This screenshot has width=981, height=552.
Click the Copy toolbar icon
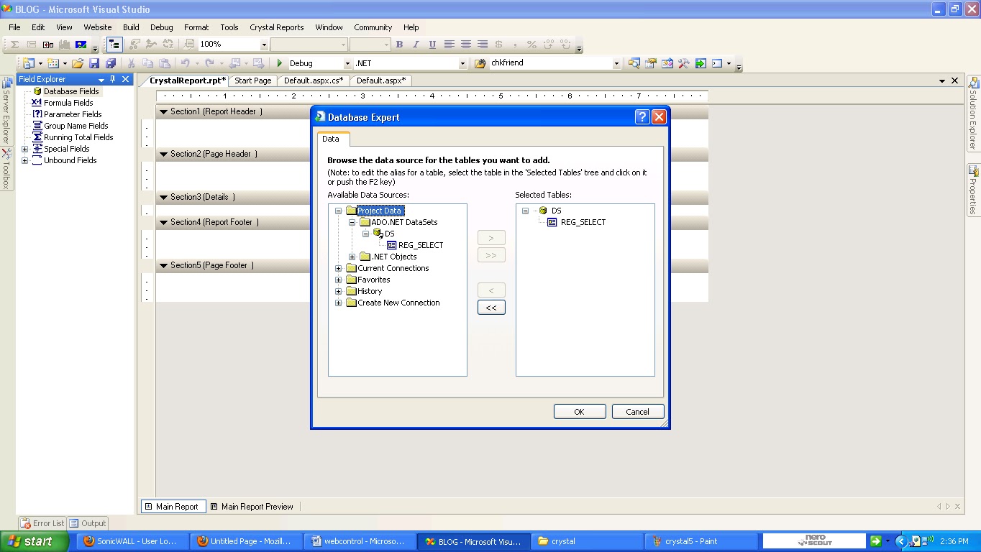tap(147, 63)
